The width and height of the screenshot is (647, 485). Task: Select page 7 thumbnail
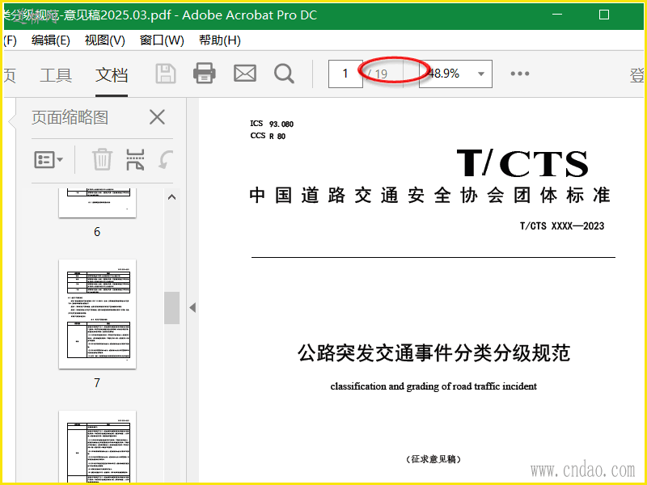pyautogui.click(x=97, y=314)
